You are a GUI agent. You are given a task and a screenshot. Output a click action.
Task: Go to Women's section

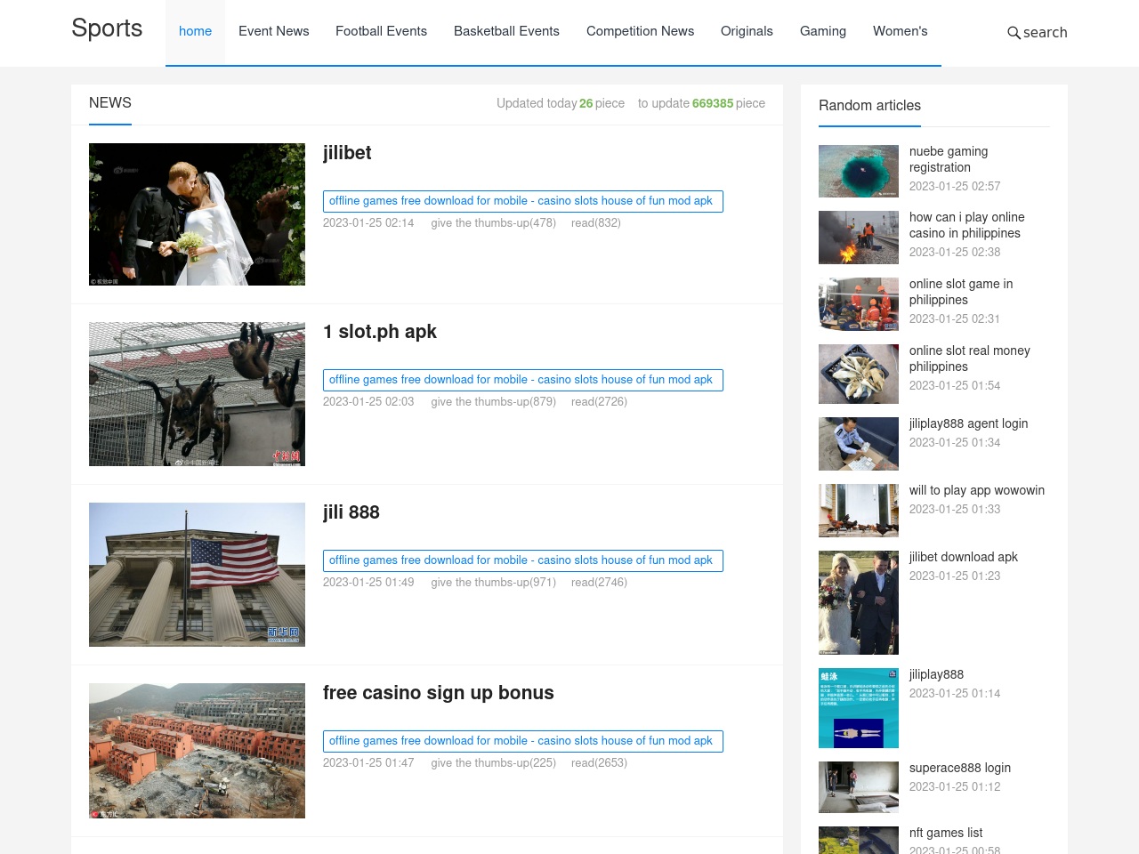(900, 31)
